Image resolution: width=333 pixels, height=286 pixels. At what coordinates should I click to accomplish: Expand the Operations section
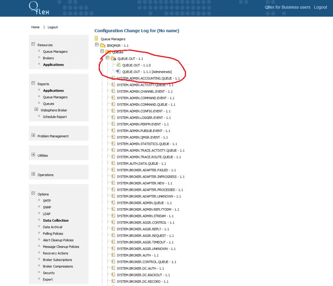coord(33,174)
